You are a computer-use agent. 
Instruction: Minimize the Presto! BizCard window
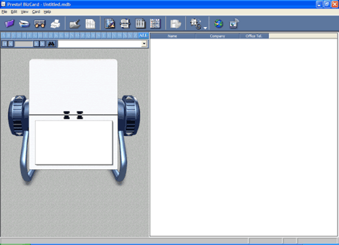(x=319, y=4)
